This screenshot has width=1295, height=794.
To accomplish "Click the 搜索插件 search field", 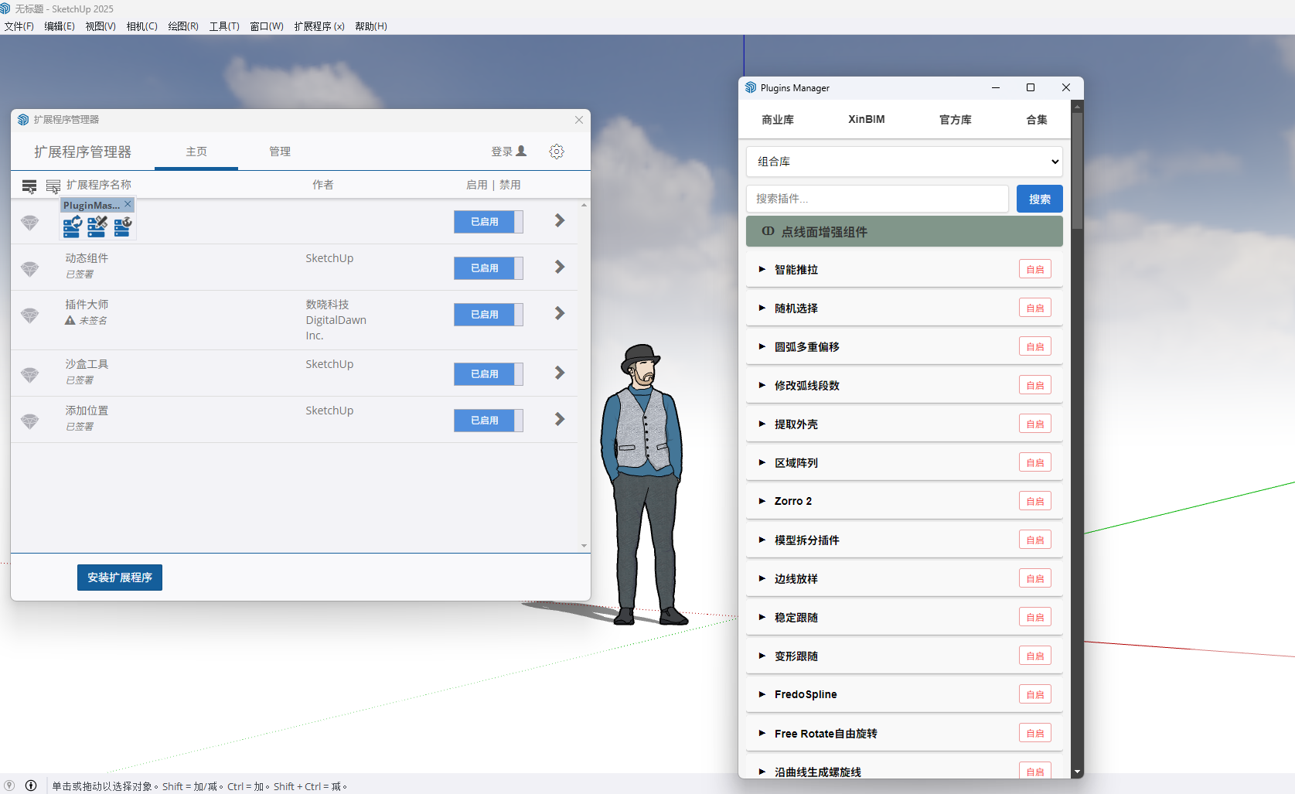I will (877, 199).
